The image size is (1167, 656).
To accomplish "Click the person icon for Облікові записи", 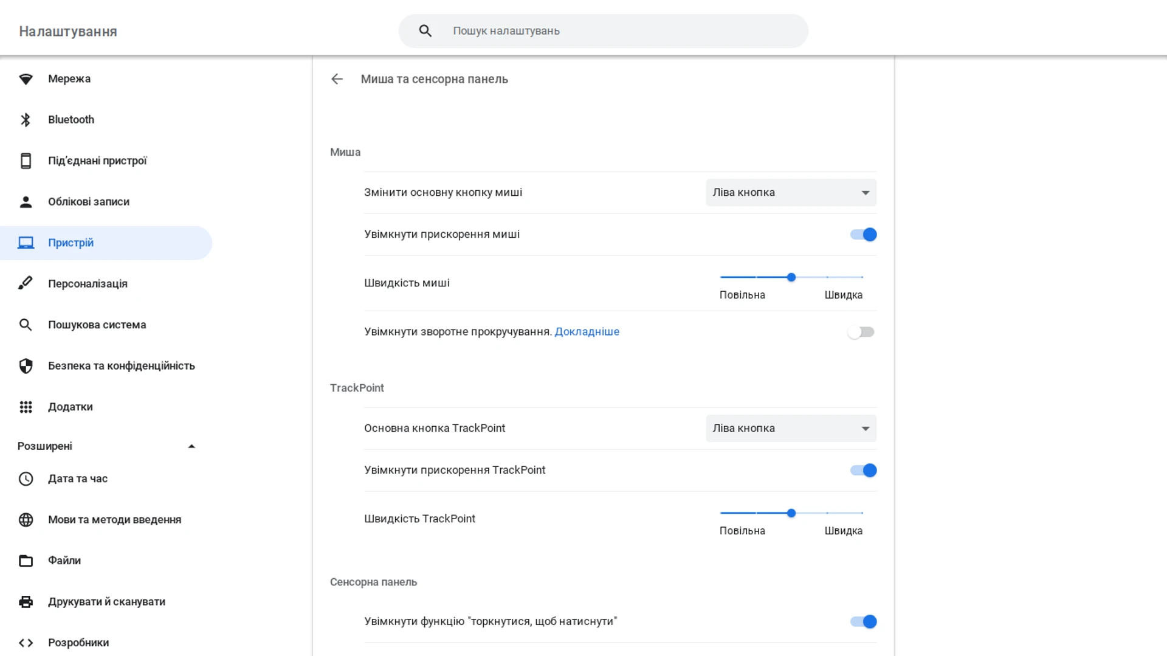I will click(26, 202).
